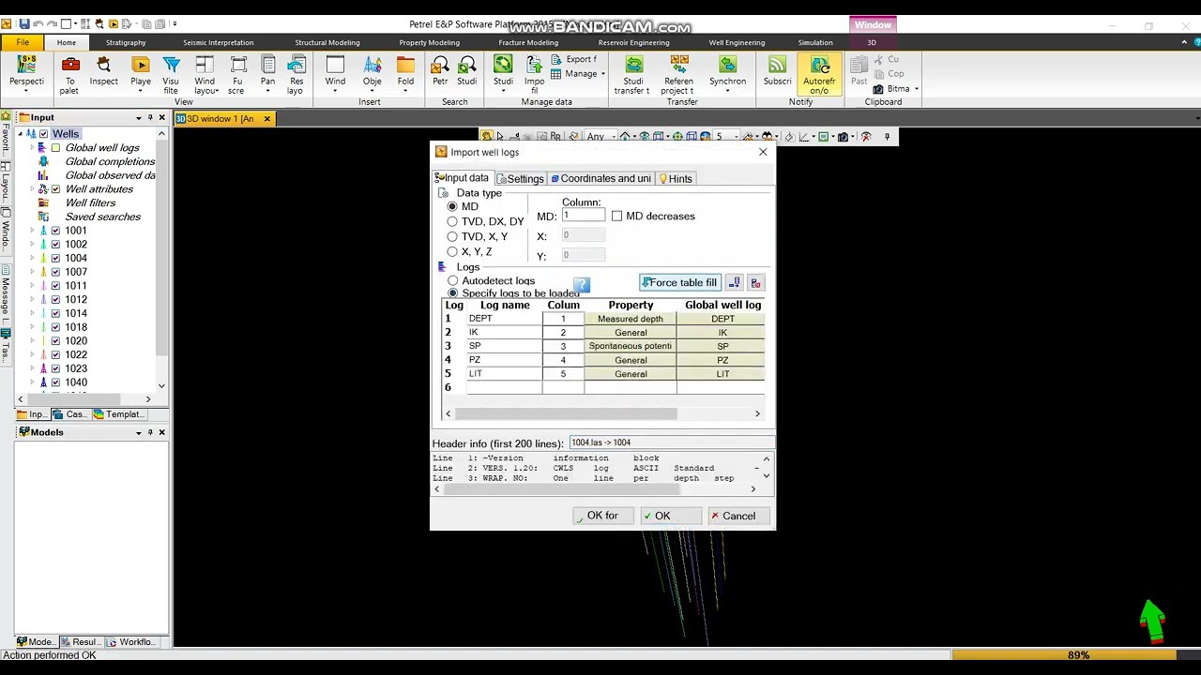This screenshot has width=1201, height=675.
Task: Select the Visual filter funnel icon
Action: tap(171, 74)
